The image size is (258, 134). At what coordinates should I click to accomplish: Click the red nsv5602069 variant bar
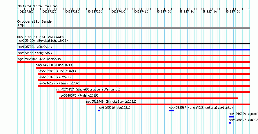144,74
